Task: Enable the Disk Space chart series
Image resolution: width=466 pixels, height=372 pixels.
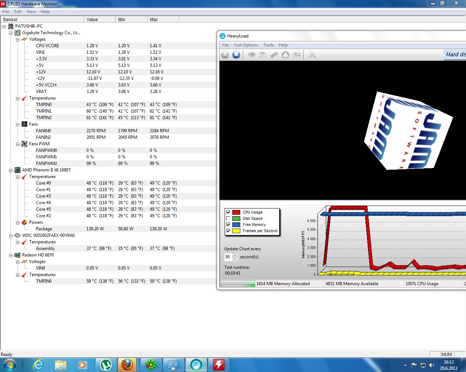Action: click(228, 218)
